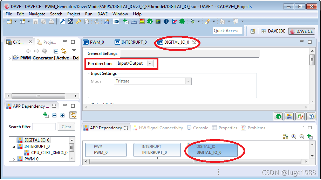Click the Clear search filter button

coord(66,127)
